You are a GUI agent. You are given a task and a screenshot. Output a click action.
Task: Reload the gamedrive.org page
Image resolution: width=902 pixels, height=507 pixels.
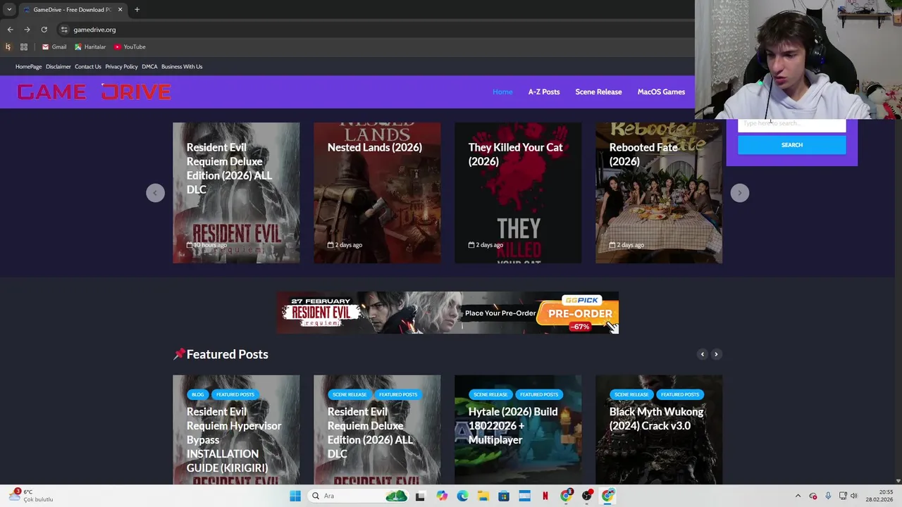(44, 30)
